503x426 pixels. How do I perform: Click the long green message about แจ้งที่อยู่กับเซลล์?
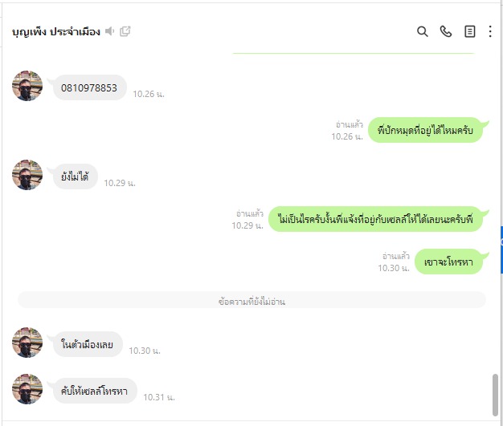pos(375,219)
